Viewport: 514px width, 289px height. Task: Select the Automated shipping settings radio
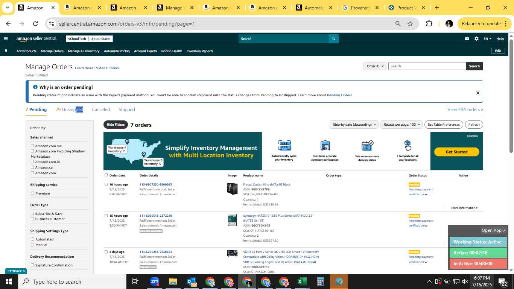pyautogui.click(x=32, y=239)
